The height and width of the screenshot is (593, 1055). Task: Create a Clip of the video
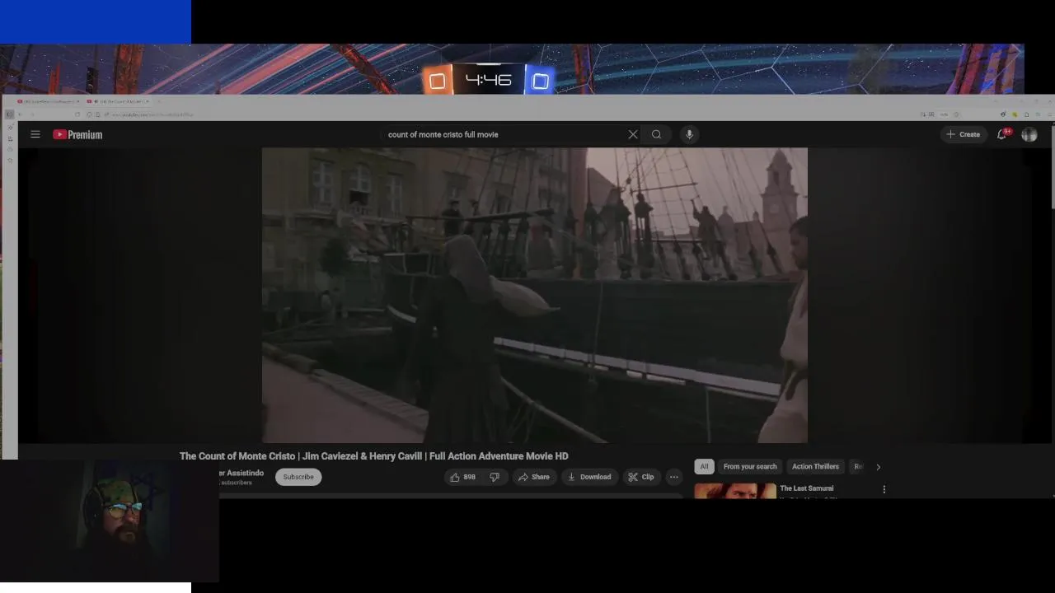point(640,477)
